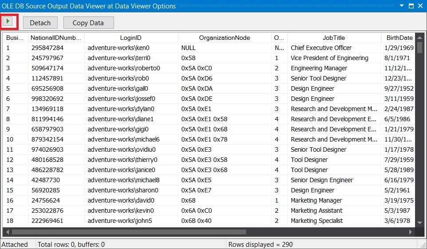Click the up arrow of vertical scrollbar
The width and height of the screenshot is (427, 249).
[419, 37]
